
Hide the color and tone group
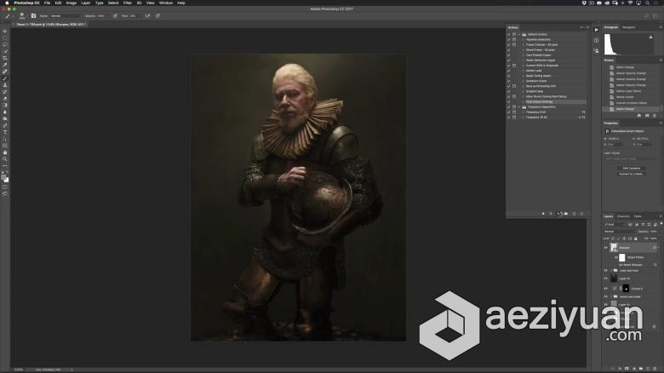point(605,271)
